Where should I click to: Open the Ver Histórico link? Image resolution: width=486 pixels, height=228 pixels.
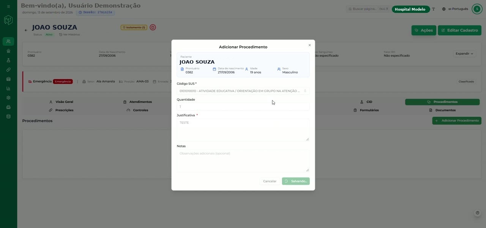[x=69, y=34]
